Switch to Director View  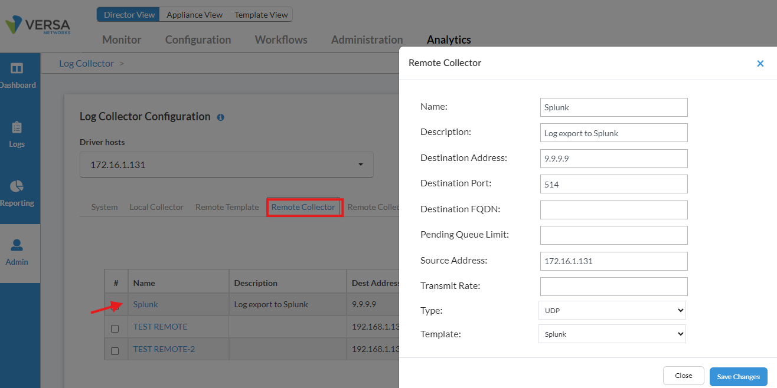tap(129, 15)
